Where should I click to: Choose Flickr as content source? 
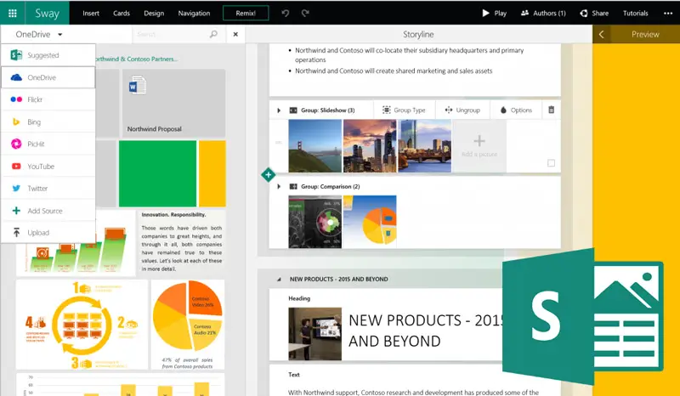tap(48, 99)
